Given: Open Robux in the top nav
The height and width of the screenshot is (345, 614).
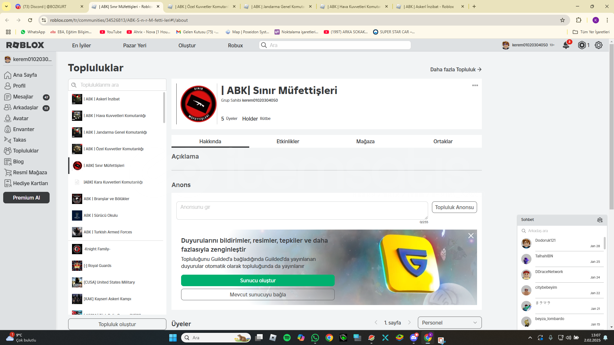Looking at the screenshot, I should [235, 45].
